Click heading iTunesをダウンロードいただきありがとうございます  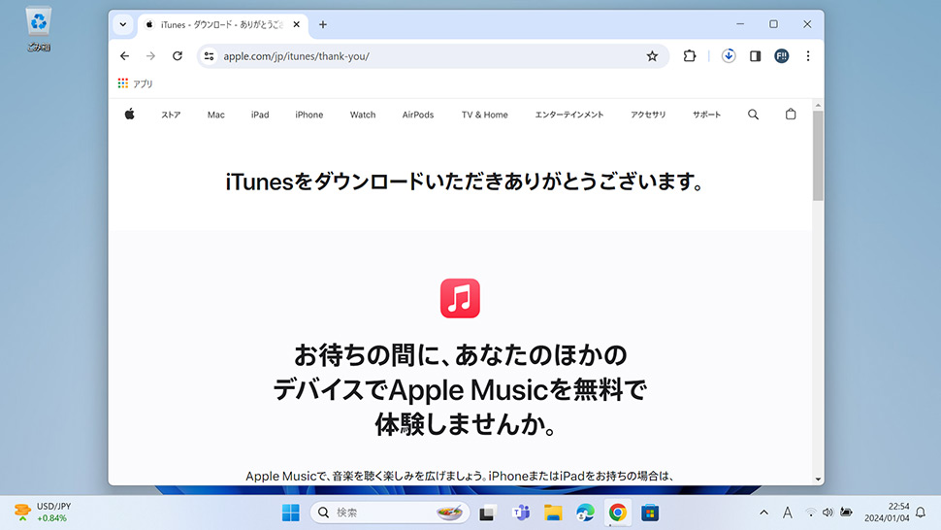tap(465, 182)
